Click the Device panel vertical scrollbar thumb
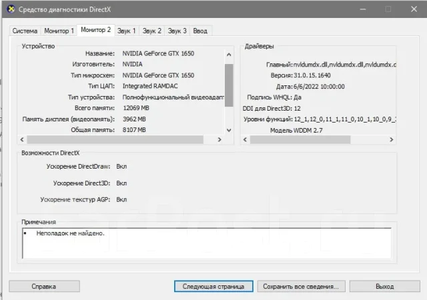The width and height of the screenshot is (427, 300). point(229,85)
